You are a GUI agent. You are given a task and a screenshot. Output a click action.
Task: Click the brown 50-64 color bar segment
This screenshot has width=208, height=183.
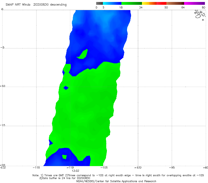(175, 3)
